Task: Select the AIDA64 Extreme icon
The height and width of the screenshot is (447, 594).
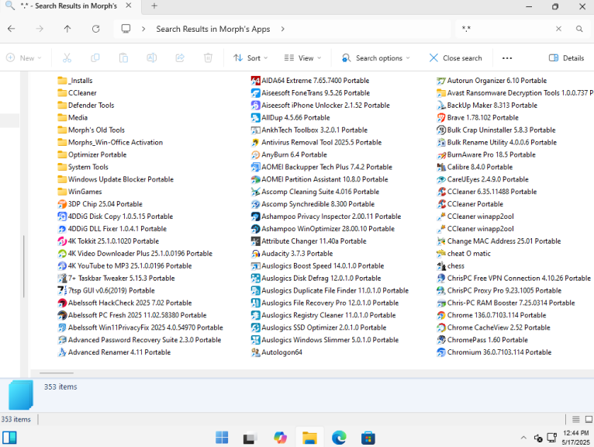Action: coord(255,81)
